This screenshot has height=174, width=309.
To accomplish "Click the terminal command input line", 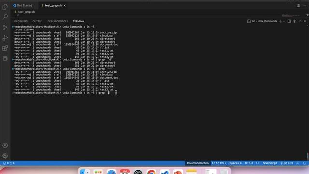I will [62, 93].
